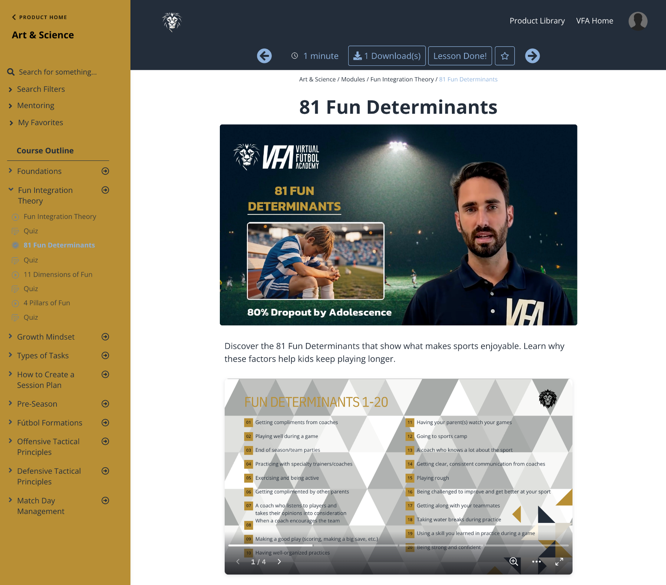
Task: Click Fun Integration Theory breadcrumb link
Action: (402, 79)
